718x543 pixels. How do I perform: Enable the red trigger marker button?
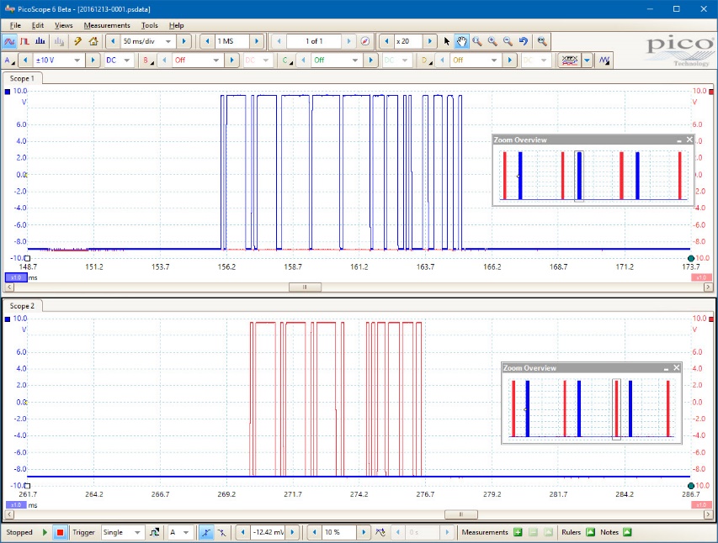[59, 532]
